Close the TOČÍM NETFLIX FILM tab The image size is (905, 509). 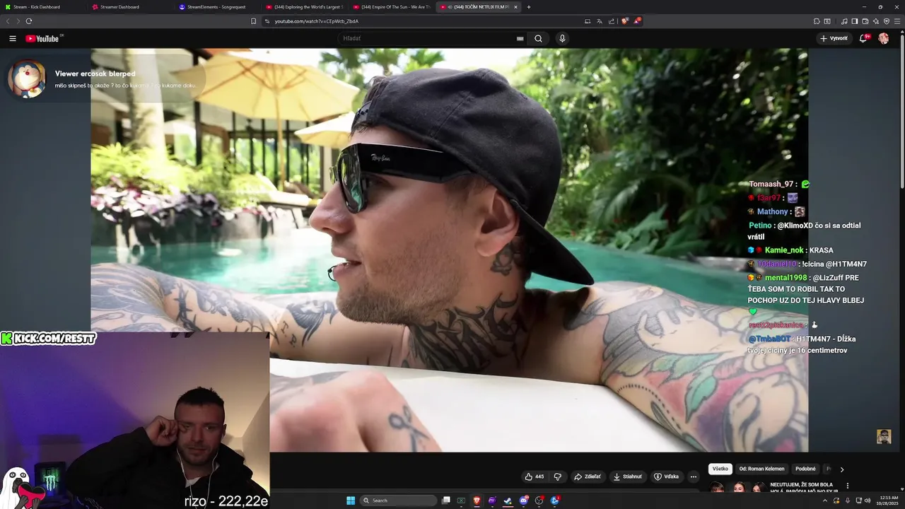tap(515, 7)
